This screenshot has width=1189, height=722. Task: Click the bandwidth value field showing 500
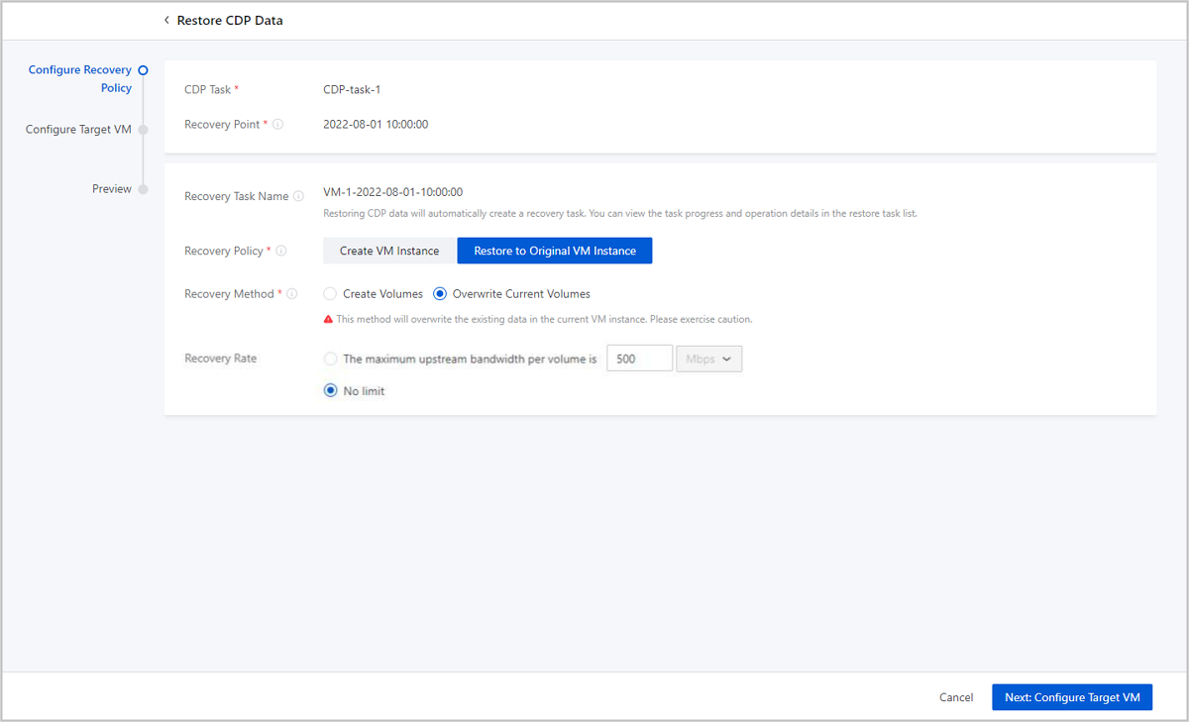(639, 360)
